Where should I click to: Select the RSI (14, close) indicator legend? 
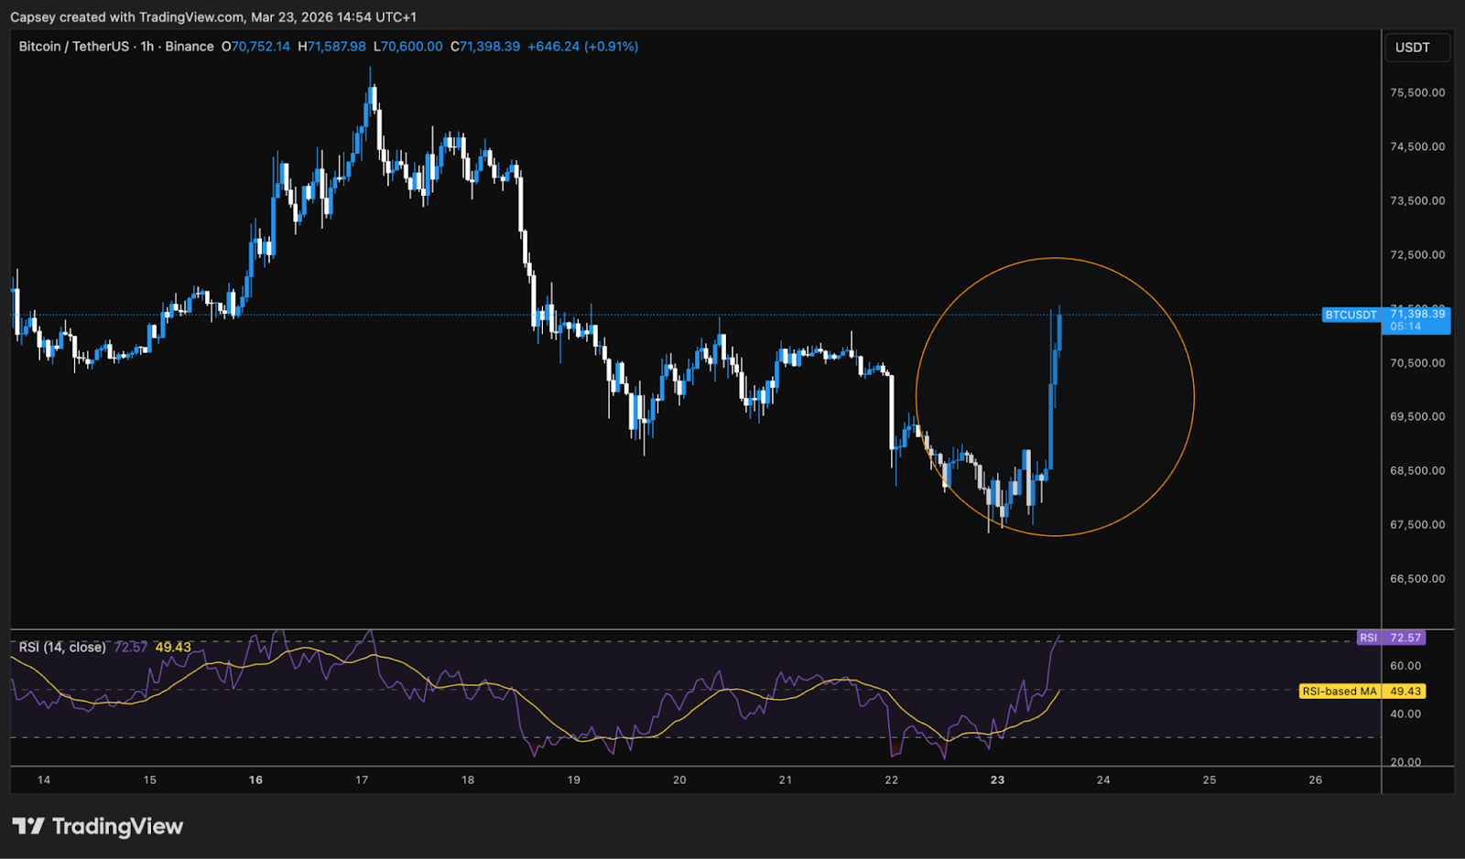[60, 646]
